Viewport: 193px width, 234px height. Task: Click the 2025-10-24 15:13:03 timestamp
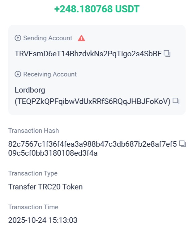point(43,220)
